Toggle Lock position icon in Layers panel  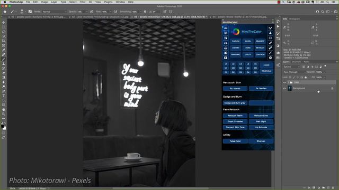point(298,77)
